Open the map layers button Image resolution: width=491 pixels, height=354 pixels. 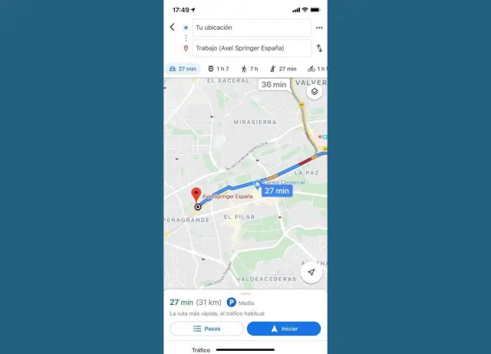tap(315, 92)
